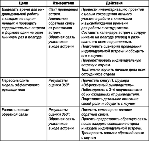Click the line "Составить календарь встреч"

point(114,33)
